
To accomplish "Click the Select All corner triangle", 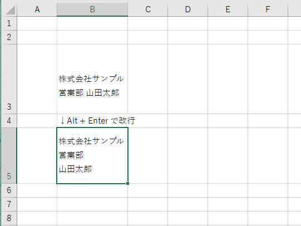I will coord(11,10).
